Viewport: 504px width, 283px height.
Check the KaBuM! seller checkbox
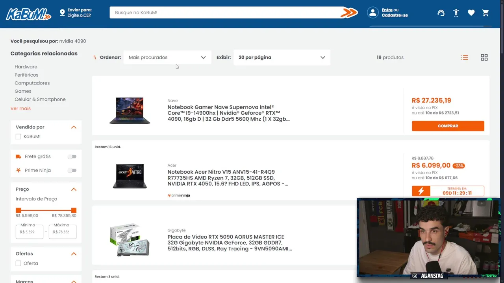click(x=18, y=136)
